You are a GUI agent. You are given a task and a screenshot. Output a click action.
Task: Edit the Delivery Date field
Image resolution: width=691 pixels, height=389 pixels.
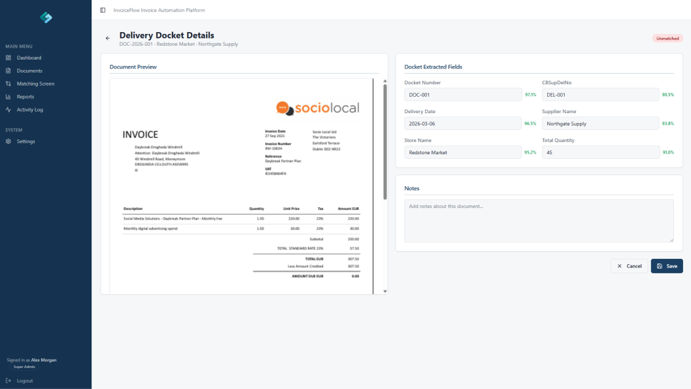click(x=463, y=124)
